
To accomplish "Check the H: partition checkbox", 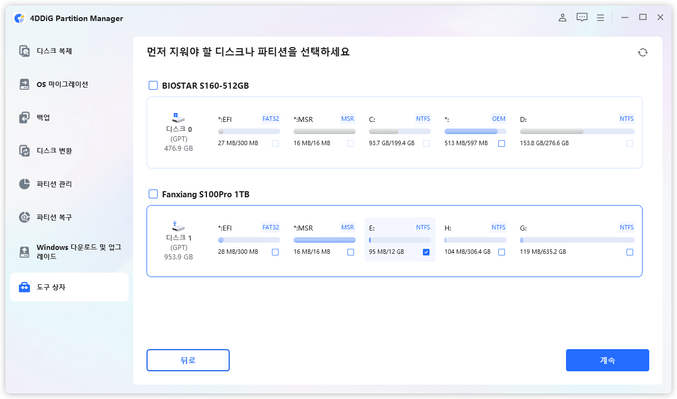I will coord(502,252).
